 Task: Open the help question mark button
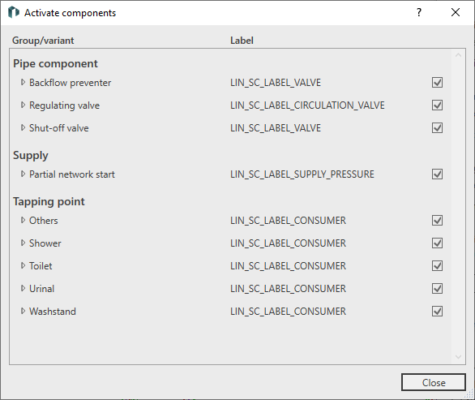[419, 12]
